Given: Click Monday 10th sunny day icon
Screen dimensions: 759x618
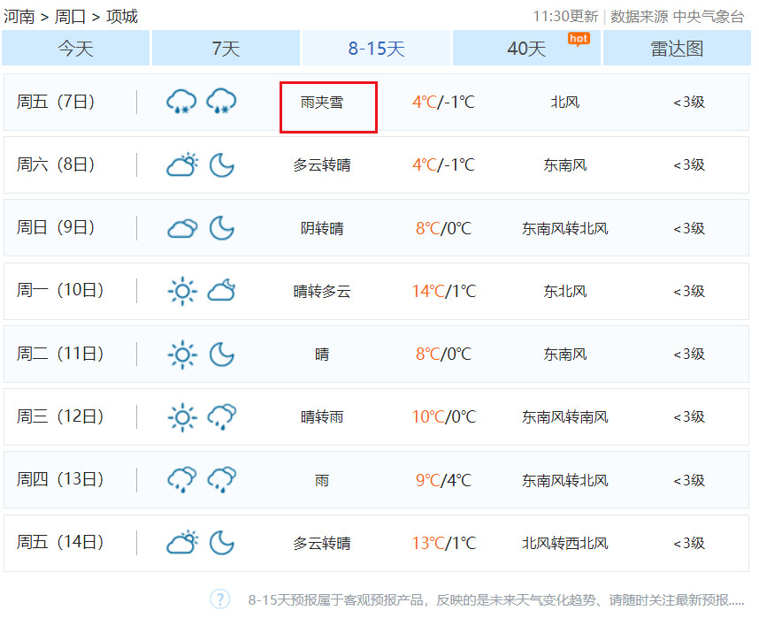Looking at the screenshot, I should click(x=181, y=291).
